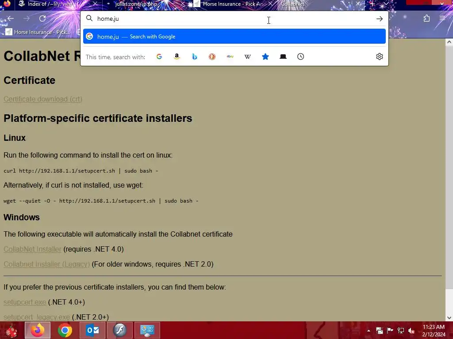
Task: Click Firefox icon in taskbar
Action: 38,330
